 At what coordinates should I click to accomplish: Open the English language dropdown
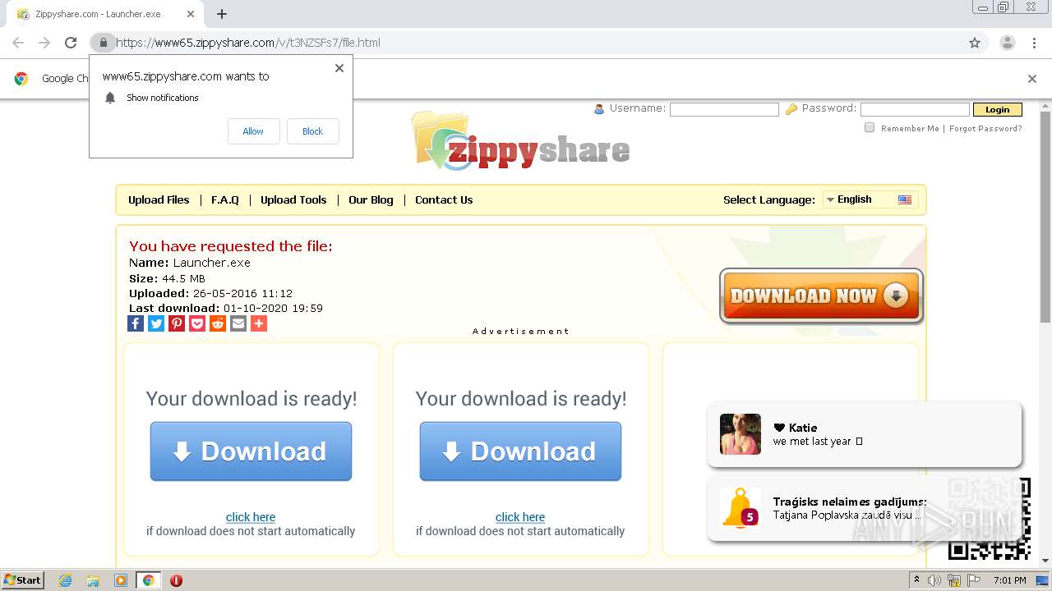pyautogui.click(x=870, y=199)
